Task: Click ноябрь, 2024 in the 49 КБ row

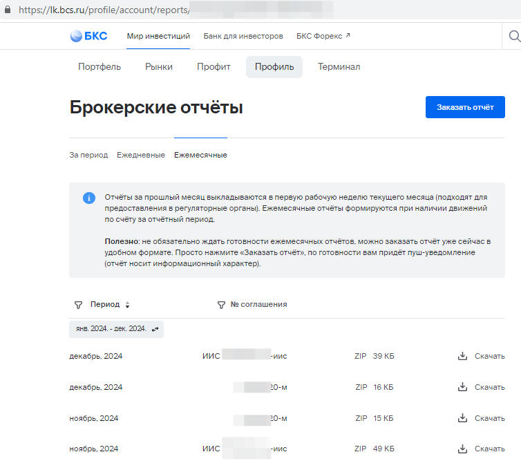Action: pos(94,449)
